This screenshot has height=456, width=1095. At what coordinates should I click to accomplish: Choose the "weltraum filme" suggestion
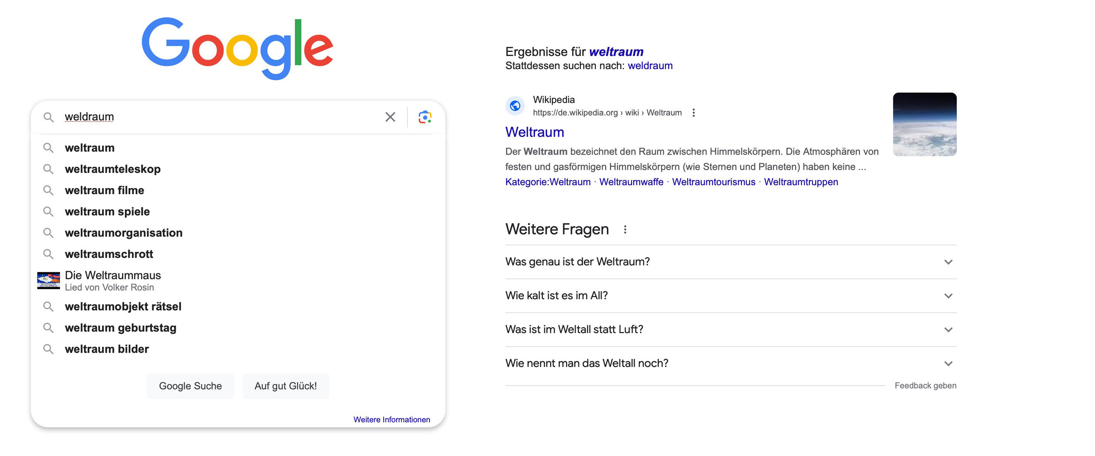(x=104, y=190)
